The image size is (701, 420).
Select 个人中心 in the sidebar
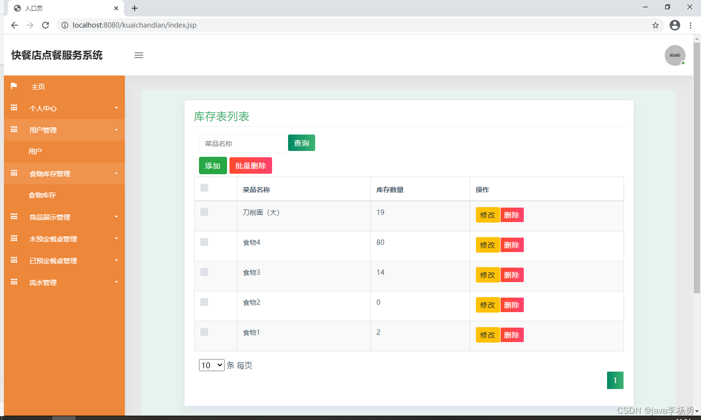pyautogui.click(x=64, y=108)
